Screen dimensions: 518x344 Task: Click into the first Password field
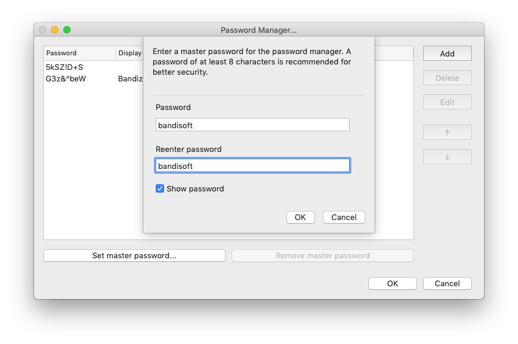252,125
